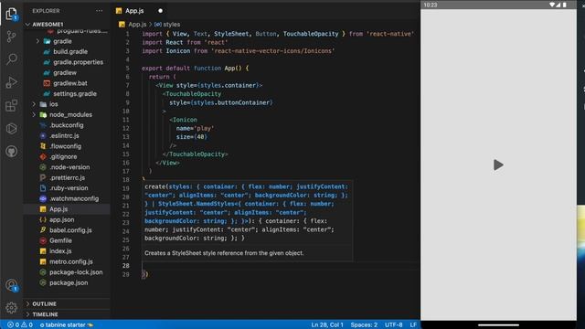
Task: Click name='play' attribute in code
Action: (195, 128)
